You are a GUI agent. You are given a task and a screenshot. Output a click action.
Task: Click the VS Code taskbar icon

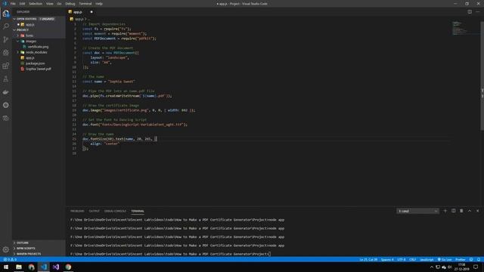pos(44,267)
